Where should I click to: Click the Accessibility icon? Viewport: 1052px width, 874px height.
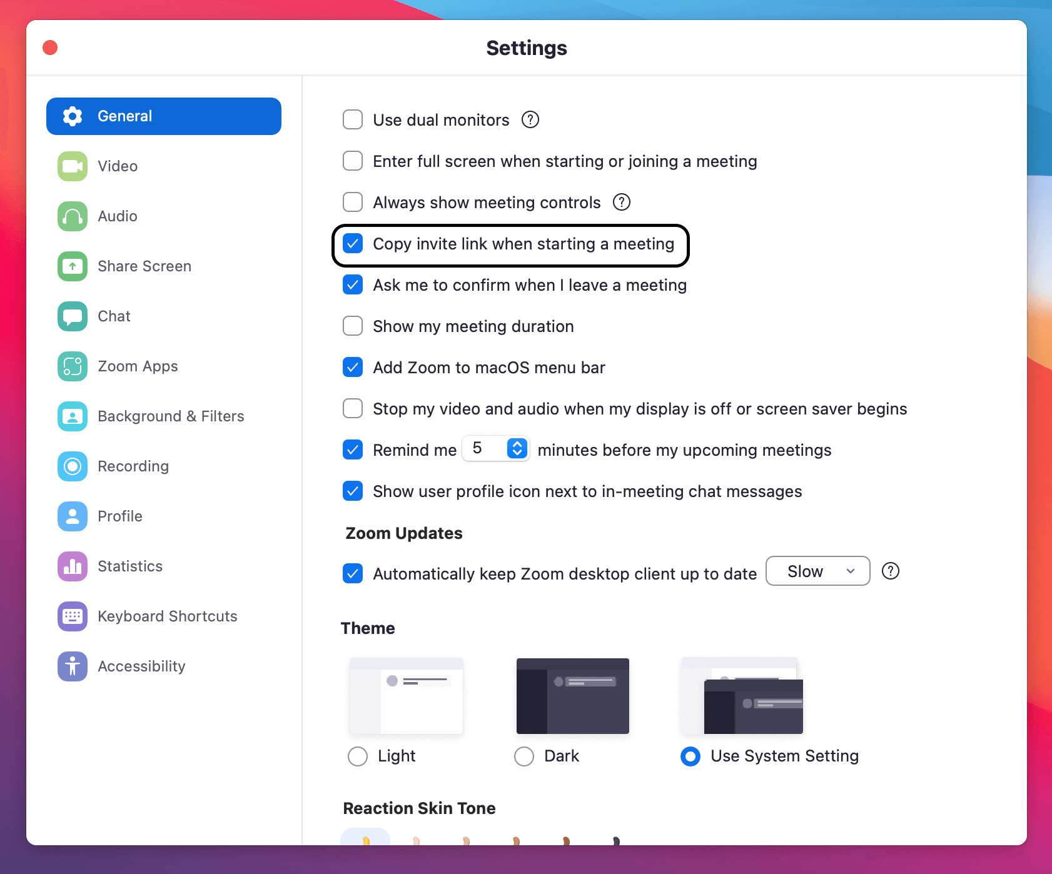coord(73,666)
